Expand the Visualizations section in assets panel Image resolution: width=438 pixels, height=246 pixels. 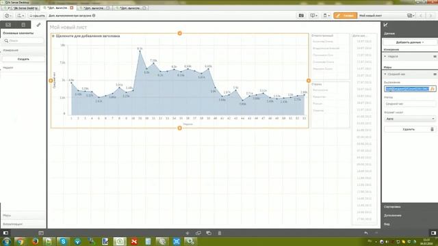coord(23,224)
